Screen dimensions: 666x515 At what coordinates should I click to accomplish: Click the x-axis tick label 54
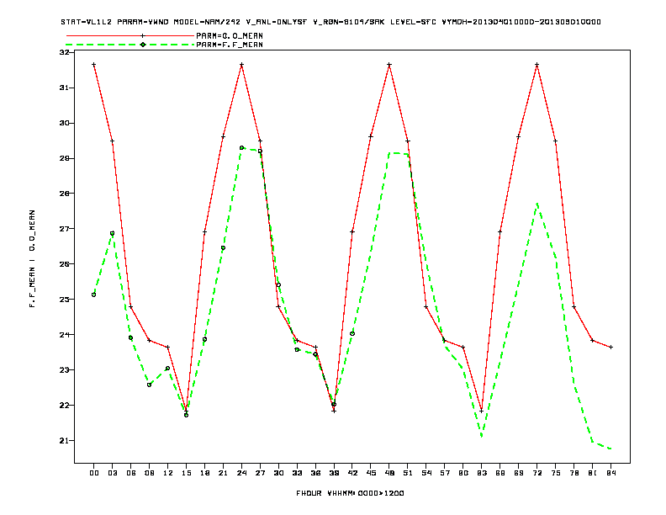[x=426, y=473]
